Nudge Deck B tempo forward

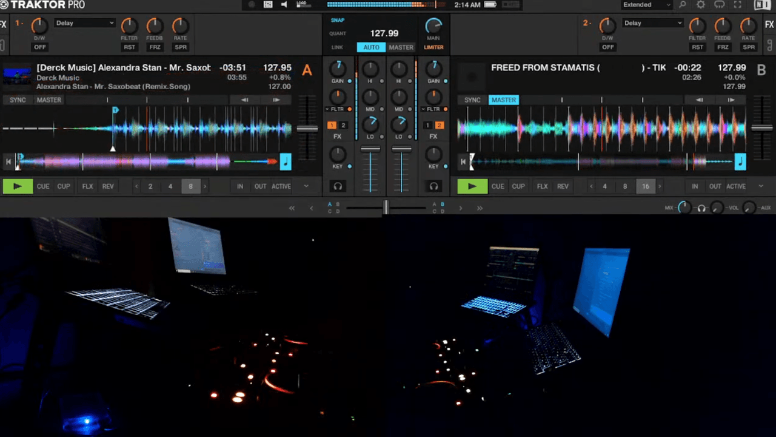point(731,100)
